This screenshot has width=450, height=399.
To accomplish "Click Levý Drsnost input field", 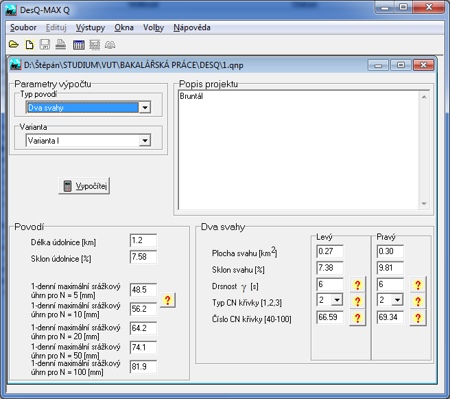I will coord(330,284).
